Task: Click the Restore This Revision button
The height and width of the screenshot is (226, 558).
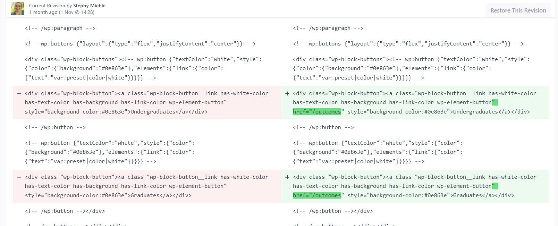Action: (x=518, y=10)
